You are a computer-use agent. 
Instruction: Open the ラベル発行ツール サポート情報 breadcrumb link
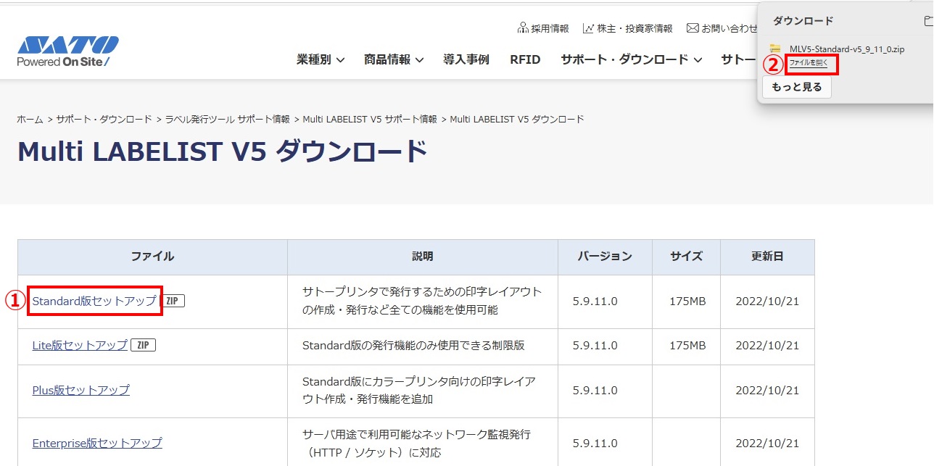[x=227, y=119]
